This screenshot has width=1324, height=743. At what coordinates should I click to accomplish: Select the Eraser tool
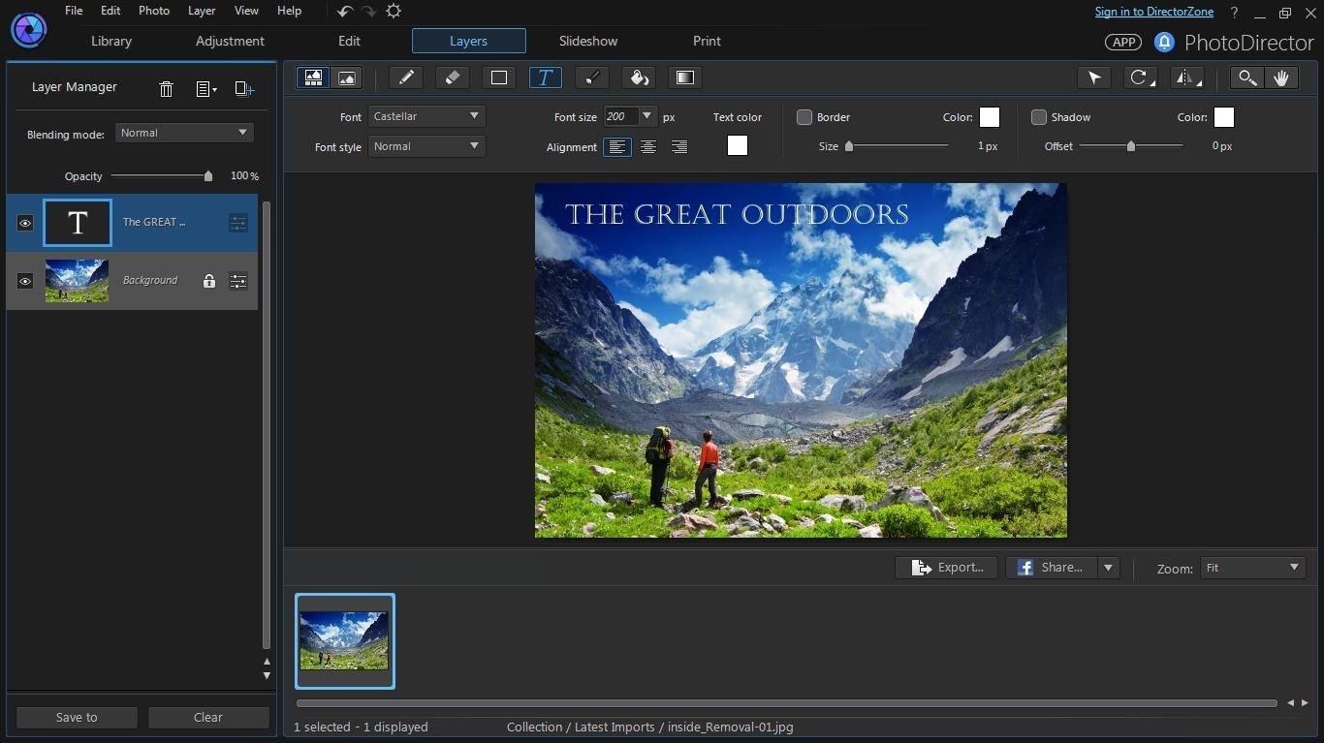[x=452, y=77]
